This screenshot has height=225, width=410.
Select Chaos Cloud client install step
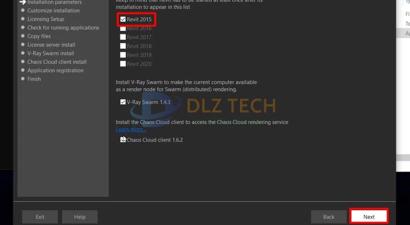(x=57, y=61)
